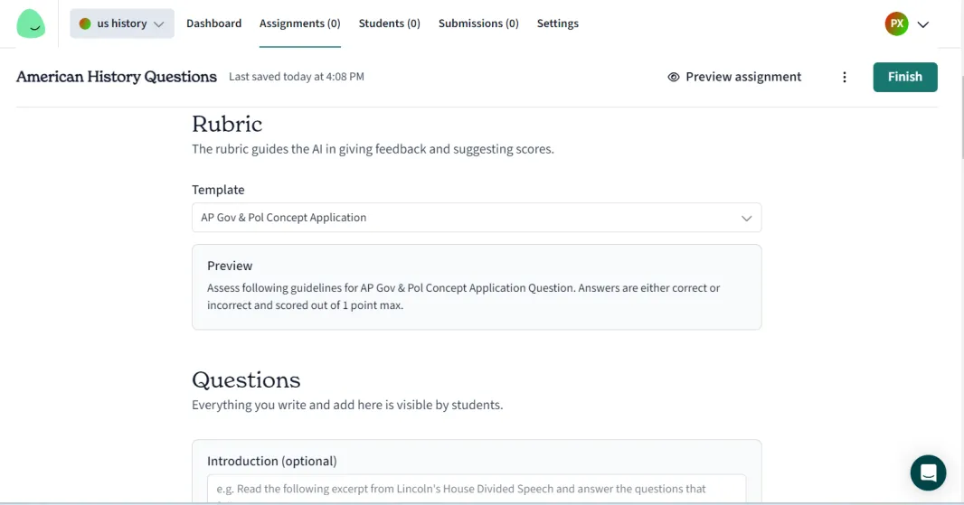Click the PX user avatar
The width and height of the screenshot is (964, 505).
click(896, 24)
